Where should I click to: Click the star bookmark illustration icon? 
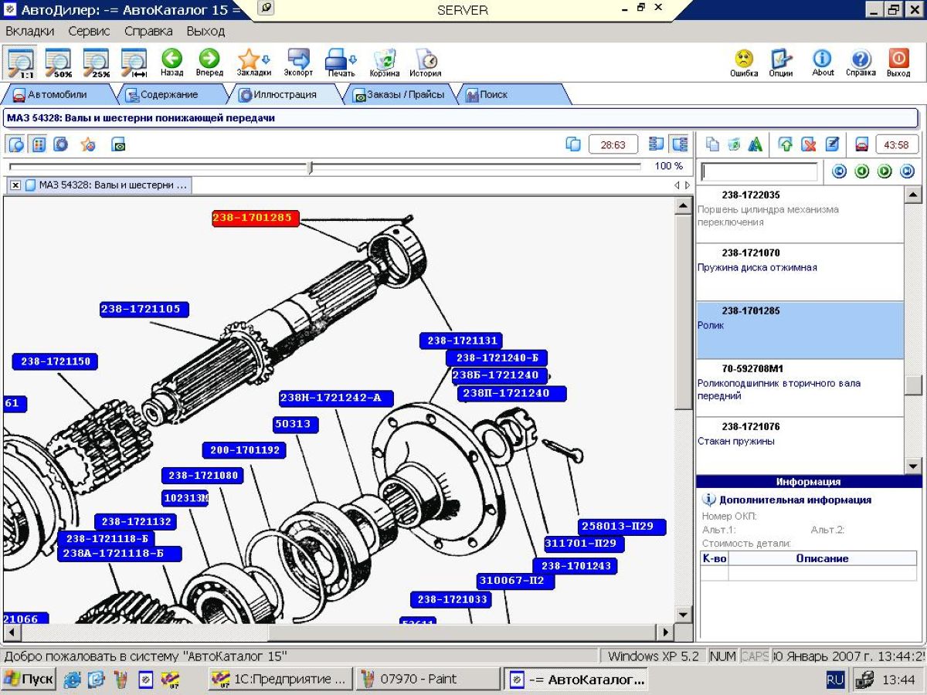(x=88, y=144)
